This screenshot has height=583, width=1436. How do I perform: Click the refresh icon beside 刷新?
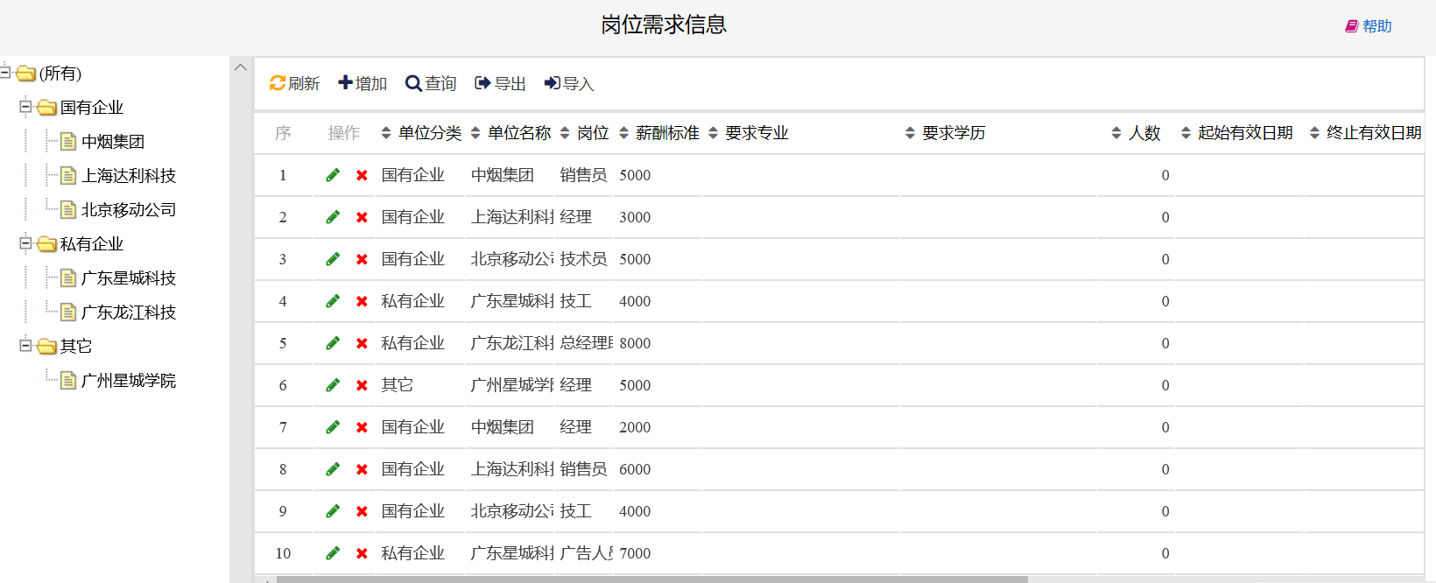coord(278,83)
